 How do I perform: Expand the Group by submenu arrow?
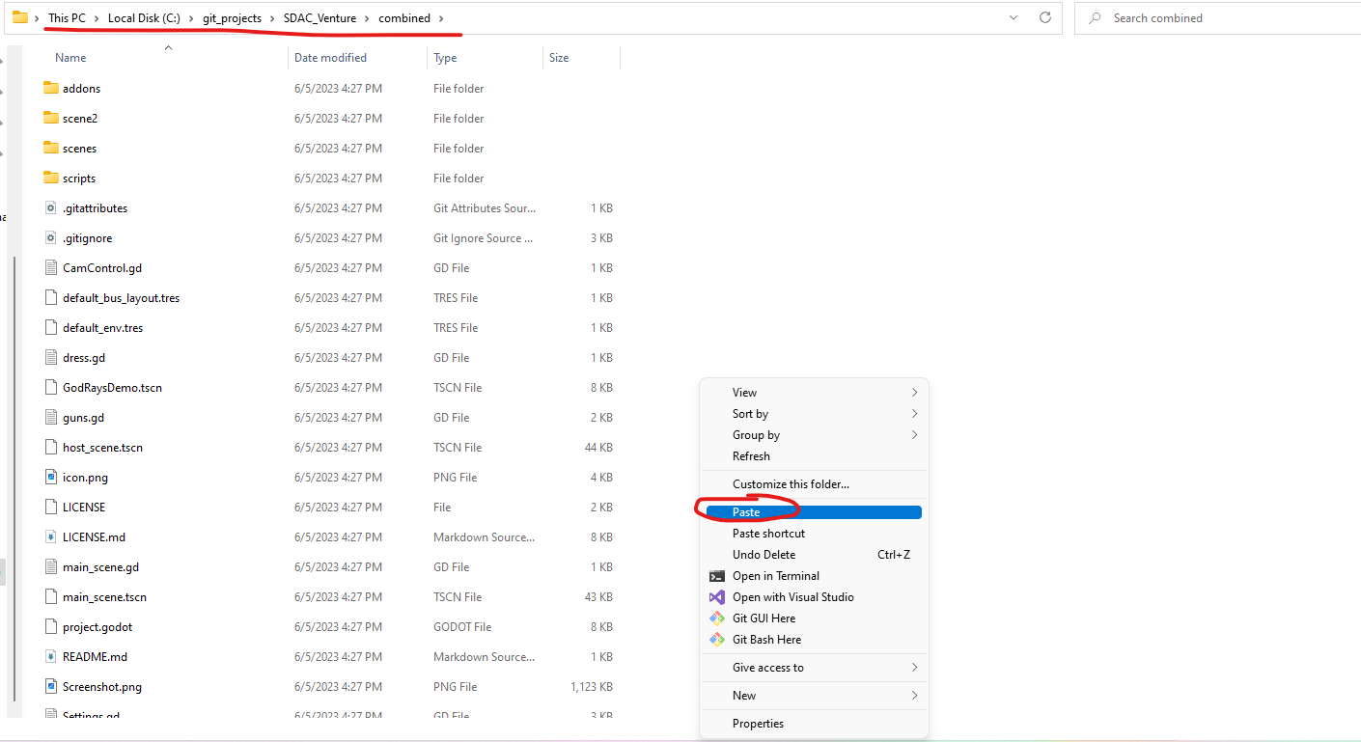tap(914, 435)
